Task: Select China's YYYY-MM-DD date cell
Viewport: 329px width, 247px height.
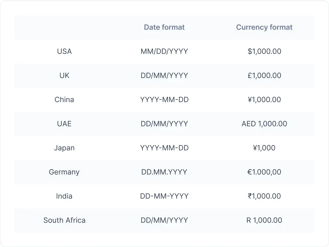Action: [164, 100]
